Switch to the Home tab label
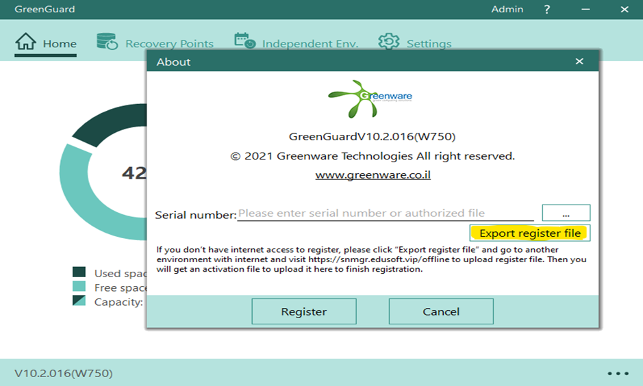Image resolution: width=643 pixels, height=386 pixels. [x=60, y=44]
